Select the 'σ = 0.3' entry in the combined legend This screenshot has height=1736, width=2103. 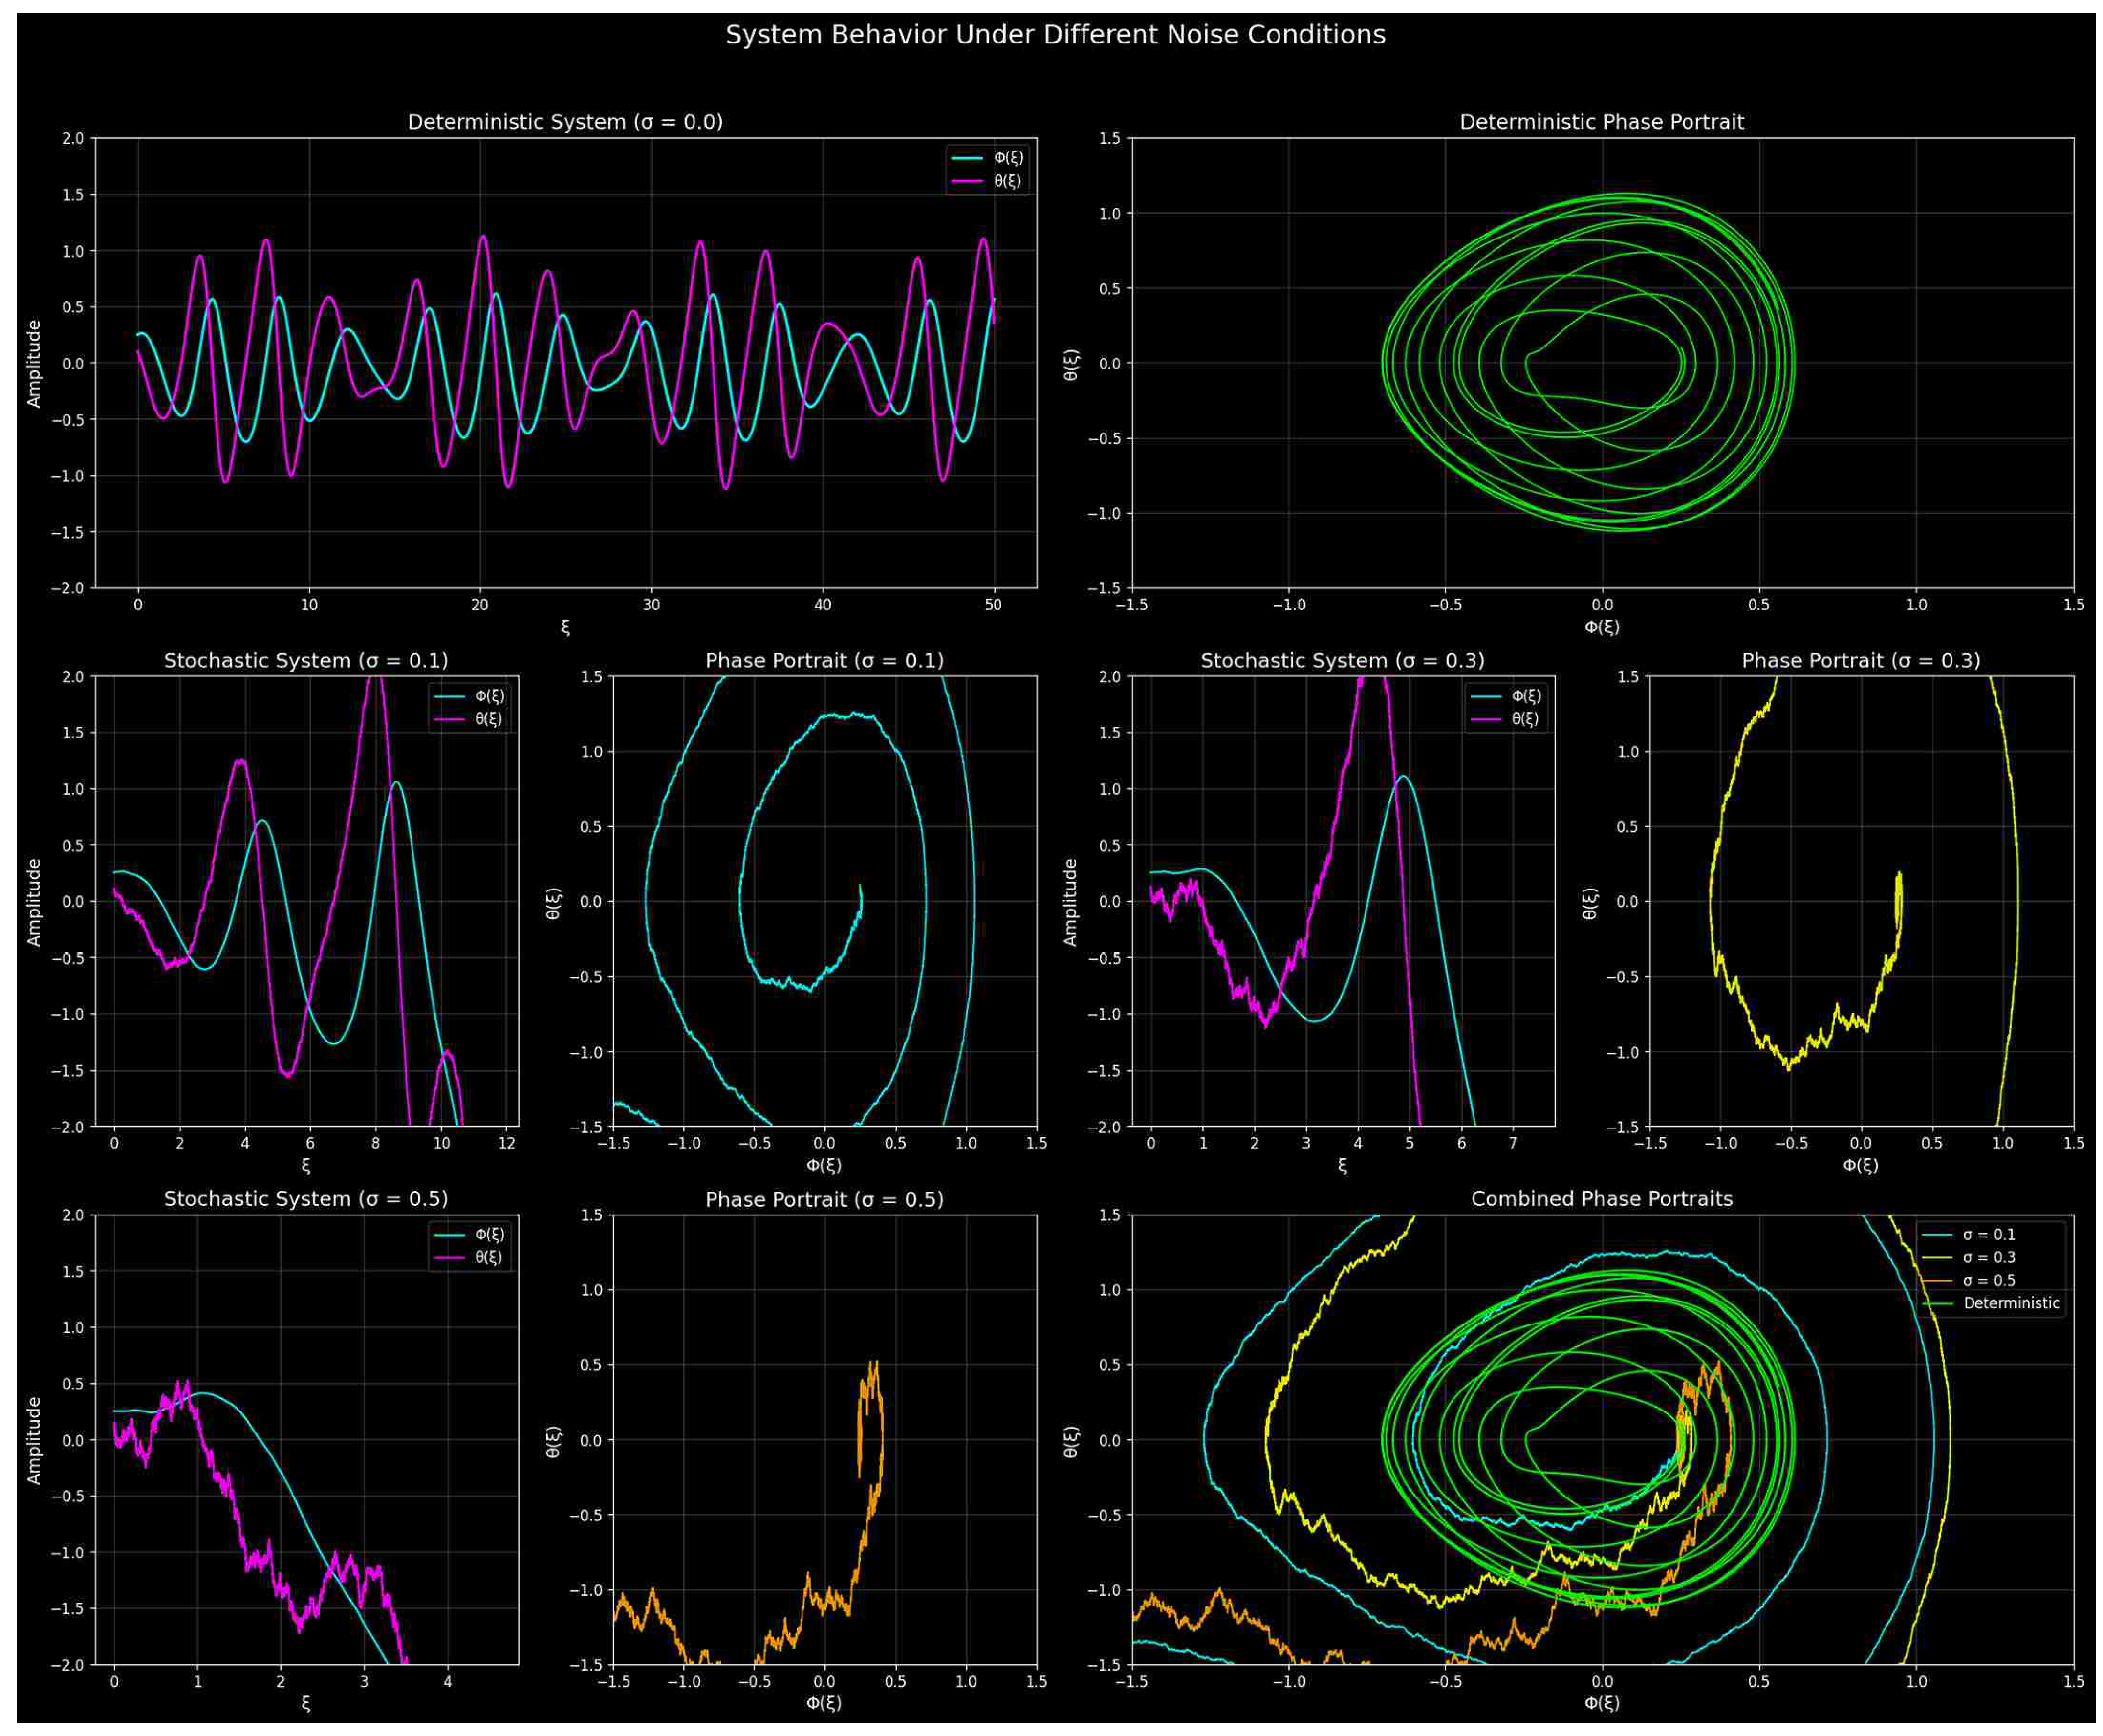(1988, 1257)
